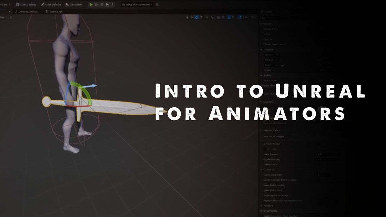Expand the Advanced section

tap(261, 206)
